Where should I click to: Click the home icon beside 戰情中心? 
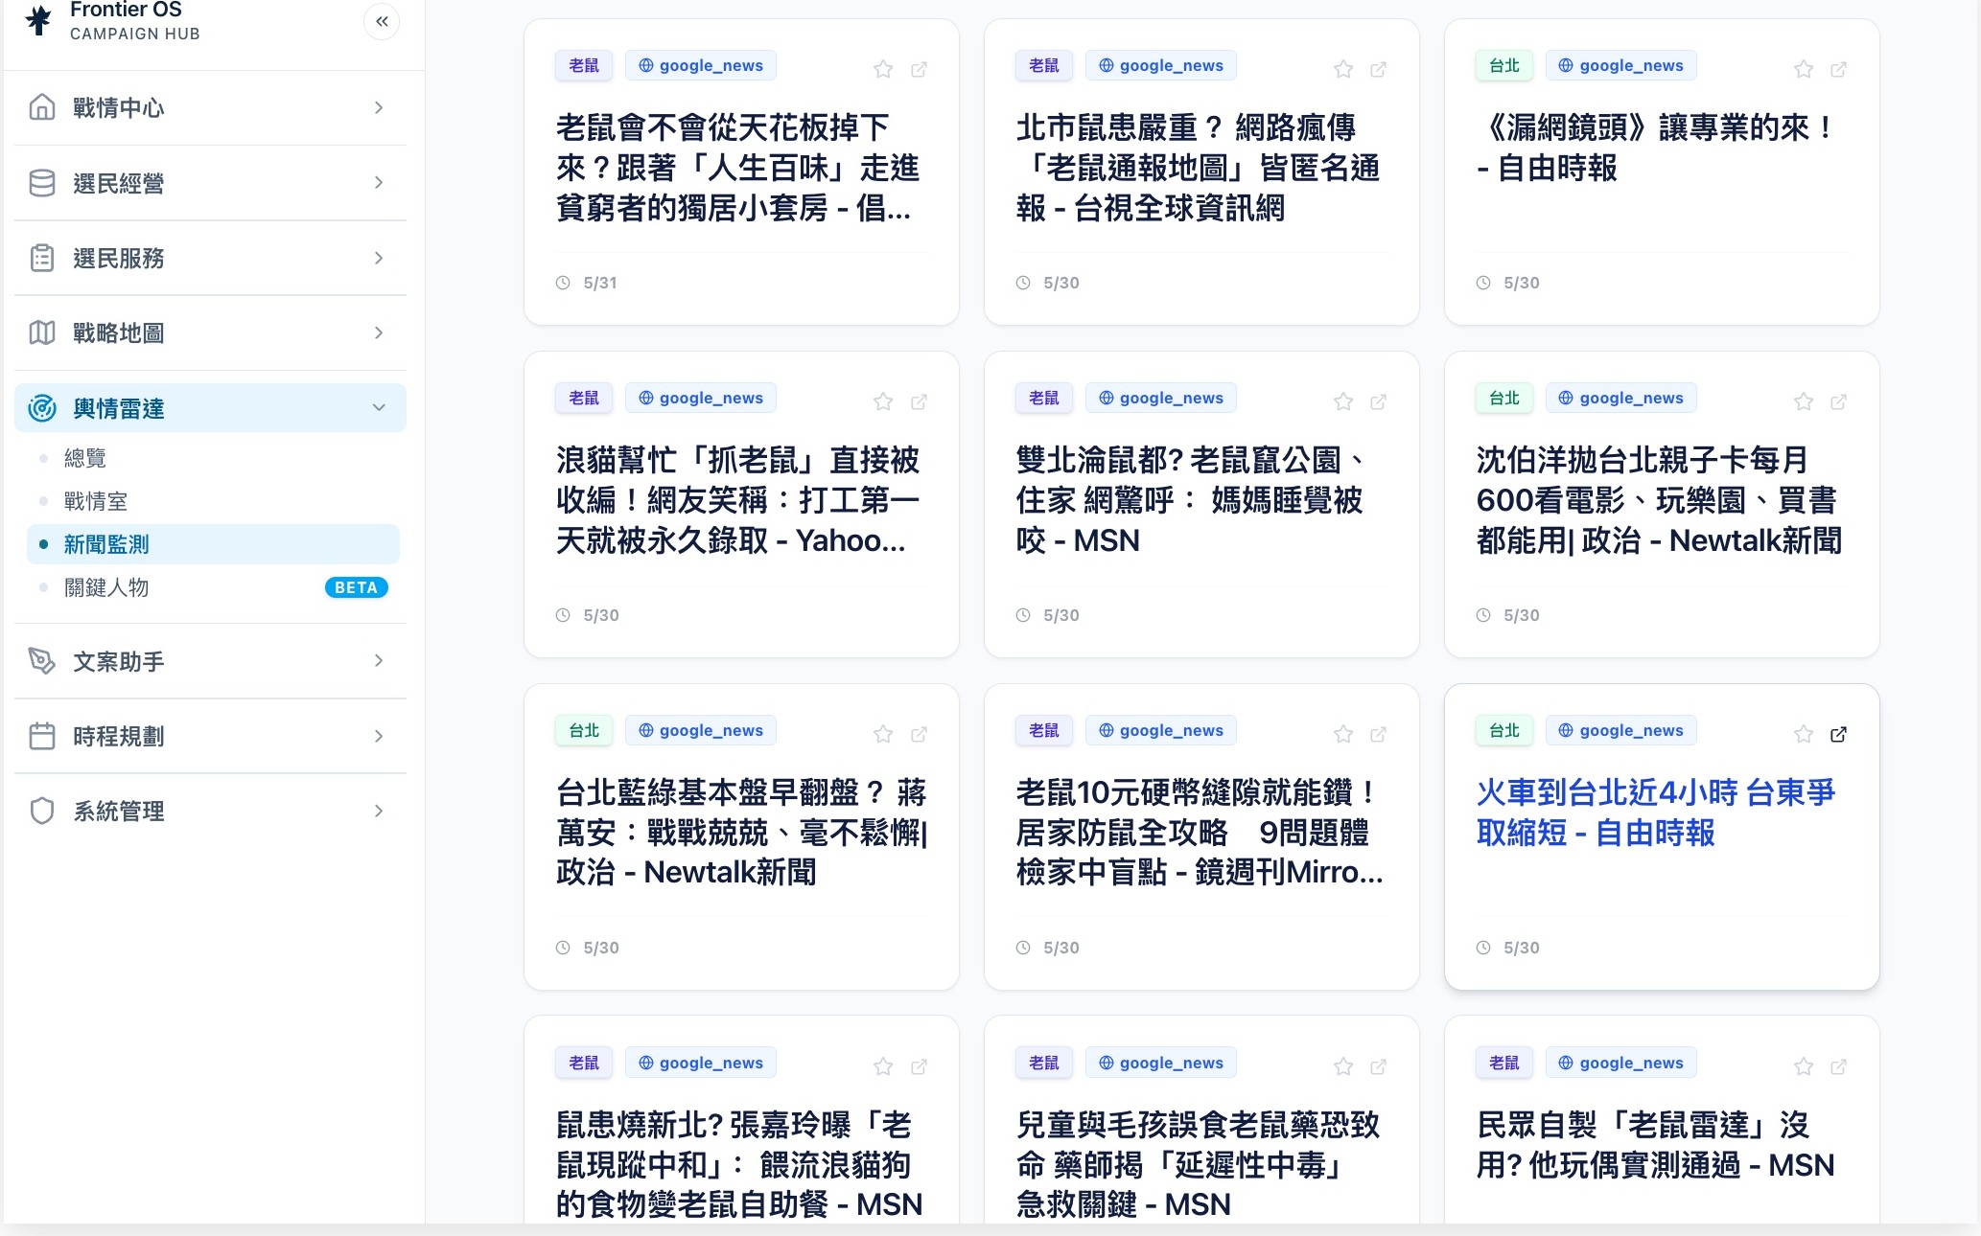click(42, 107)
